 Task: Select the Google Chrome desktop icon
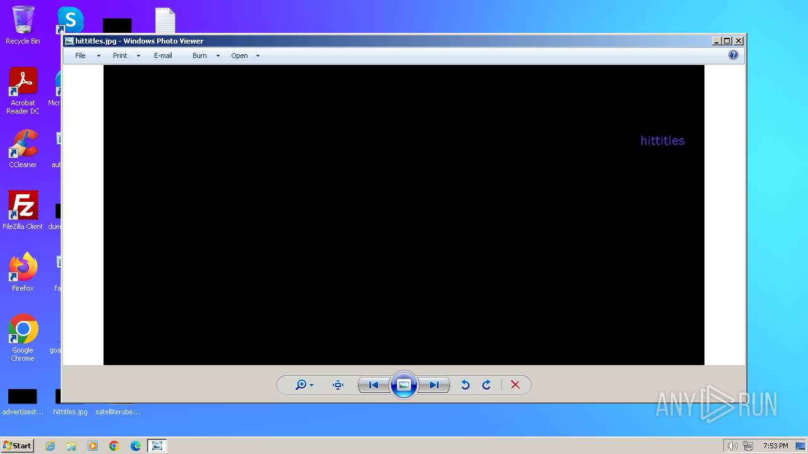coord(23,338)
